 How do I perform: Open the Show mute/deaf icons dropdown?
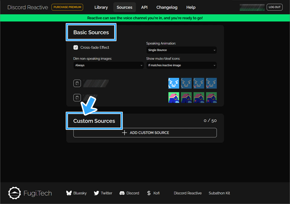tap(181, 65)
